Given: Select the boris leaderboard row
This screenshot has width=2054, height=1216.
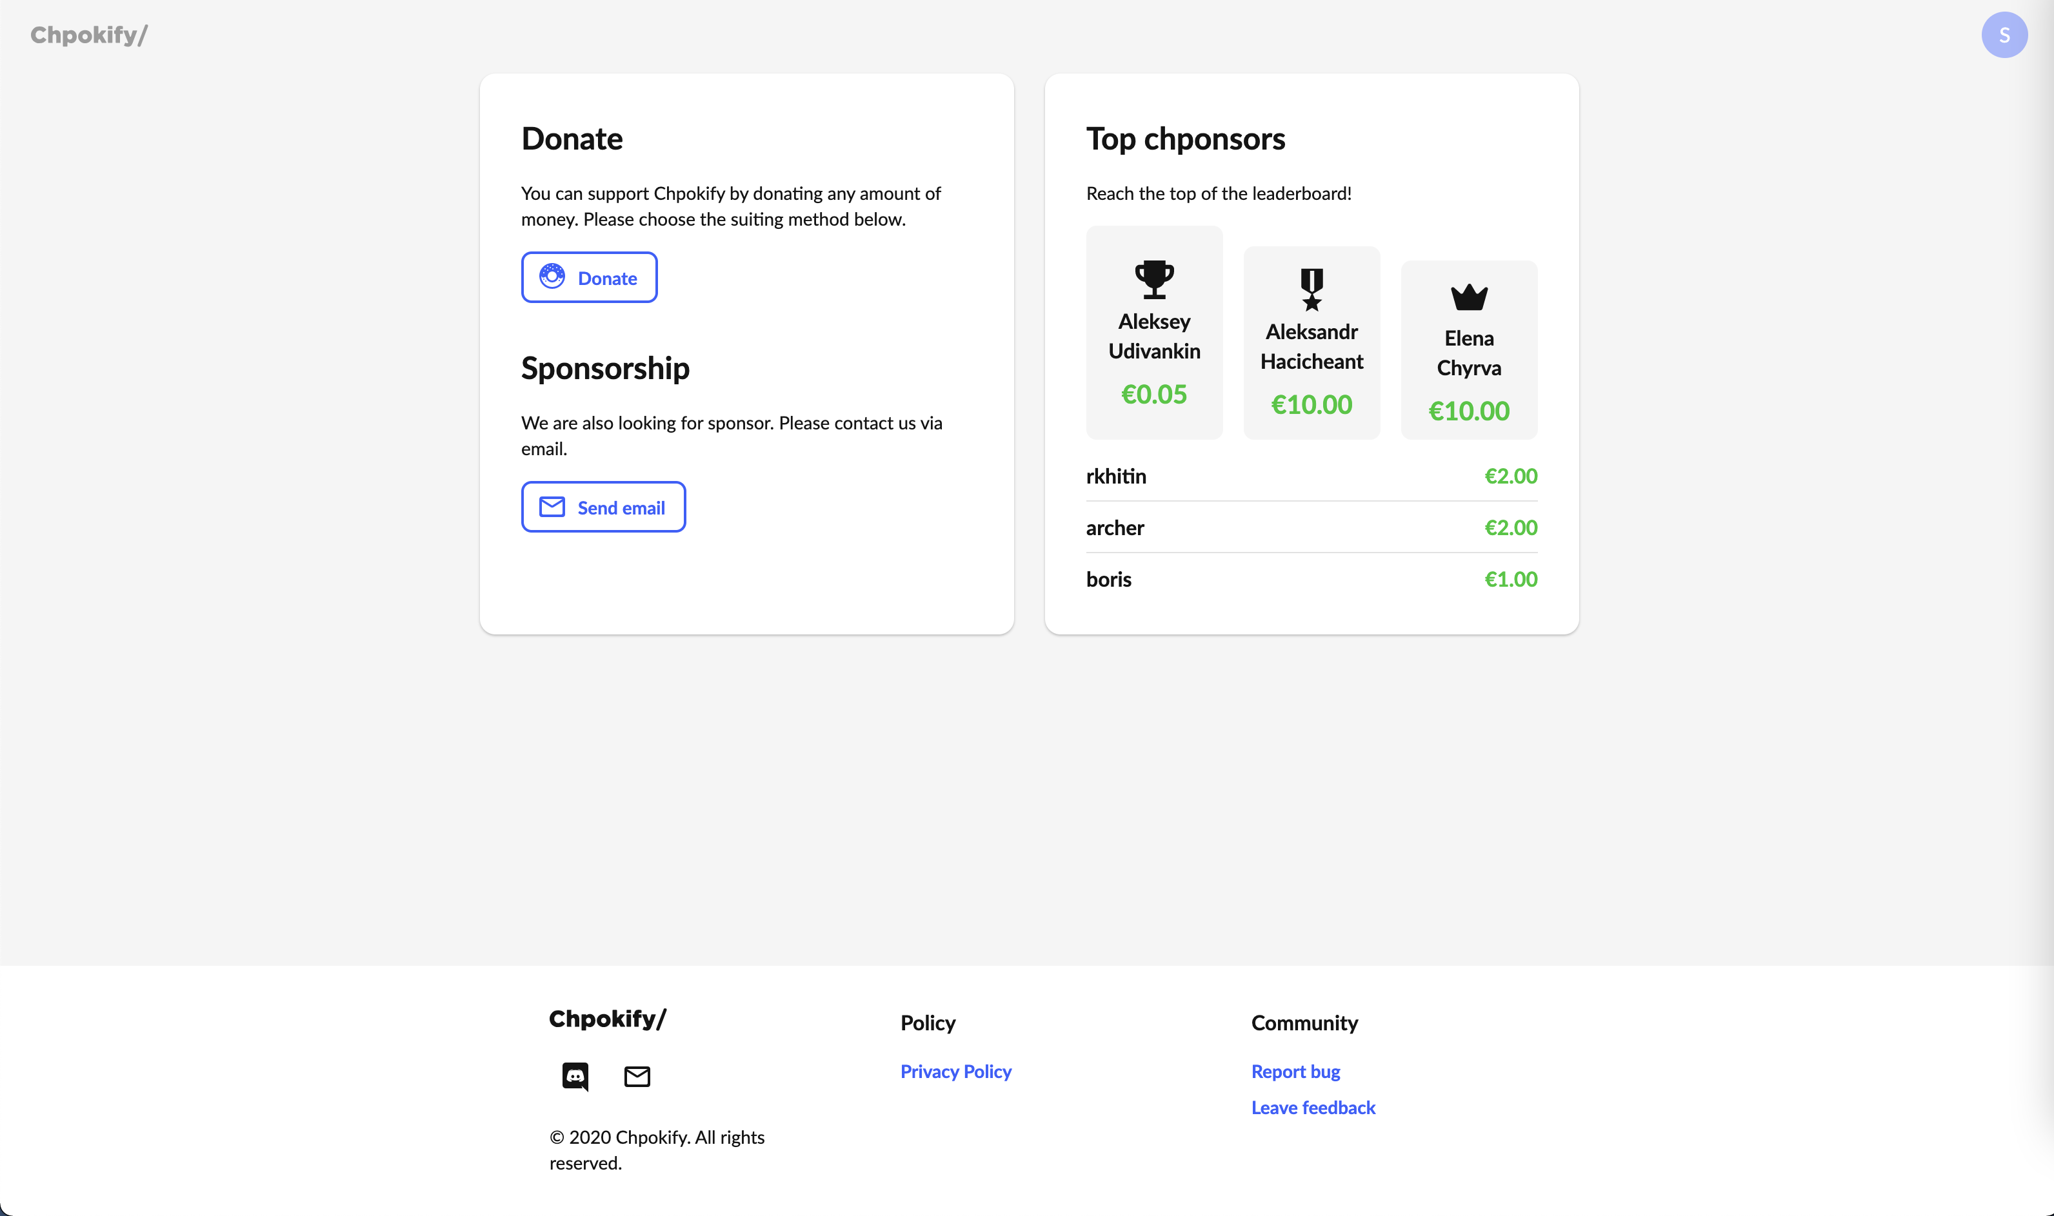Looking at the screenshot, I should tap(1311, 580).
